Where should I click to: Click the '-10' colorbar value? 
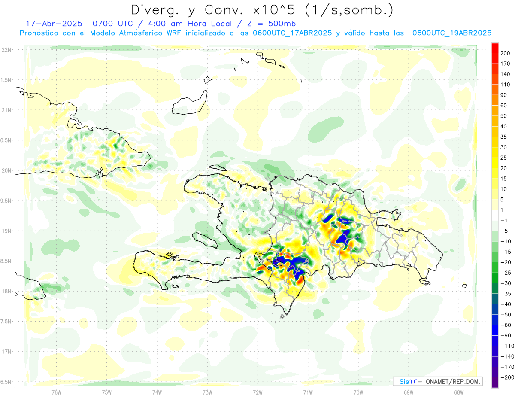(x=506, y=241)
